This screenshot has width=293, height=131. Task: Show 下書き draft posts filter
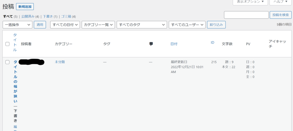(48, 17)
